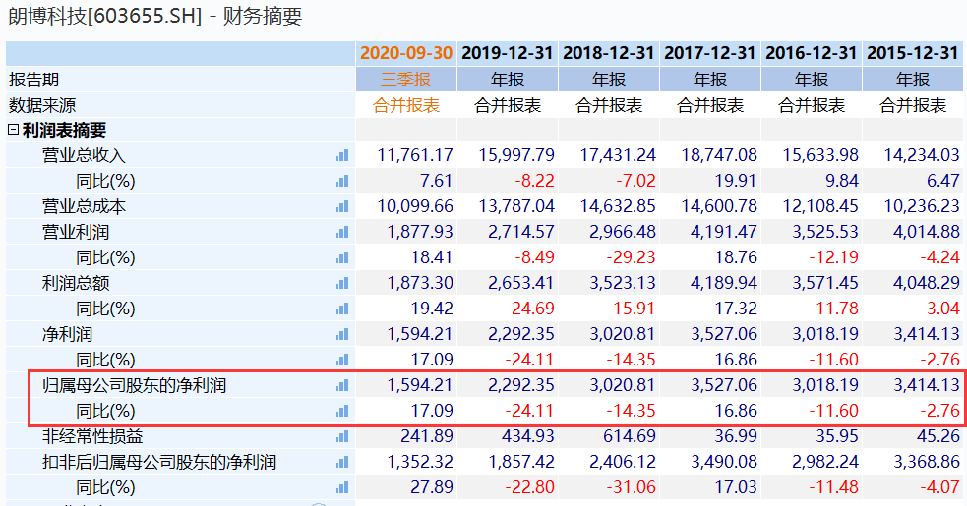Click chart icon for 营业总收入 row
967x506 pixels.
(x=342, y=155)
